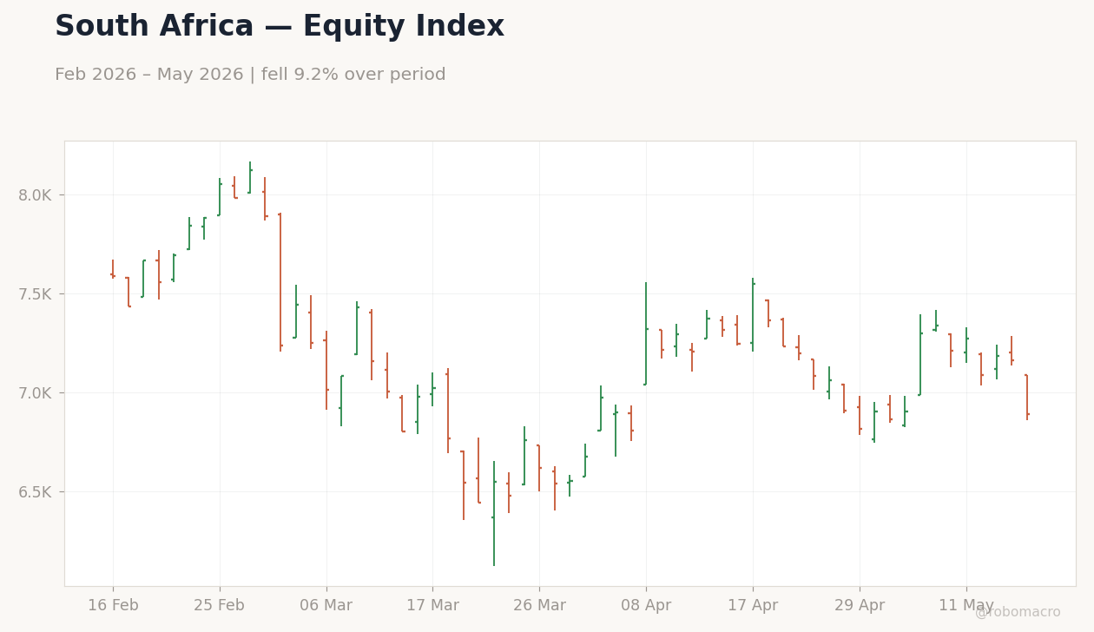The image size is (1094, 632).
Task: Click the last red bar after 11 May
Action: [1026, 397]
